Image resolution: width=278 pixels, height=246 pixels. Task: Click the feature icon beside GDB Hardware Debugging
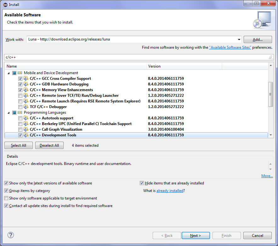click(26, 84)
